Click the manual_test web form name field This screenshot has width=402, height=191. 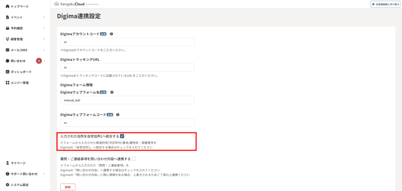tap(127, 100)
